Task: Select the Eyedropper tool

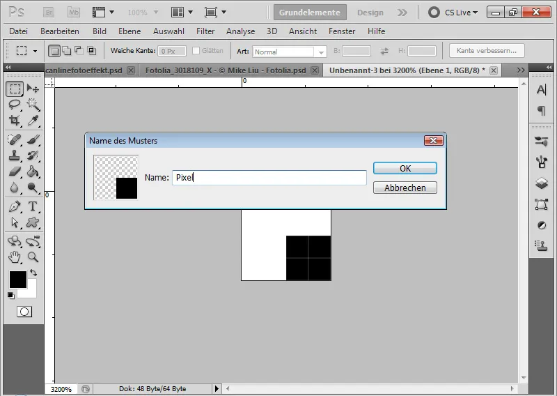Action: coord(33,121)
